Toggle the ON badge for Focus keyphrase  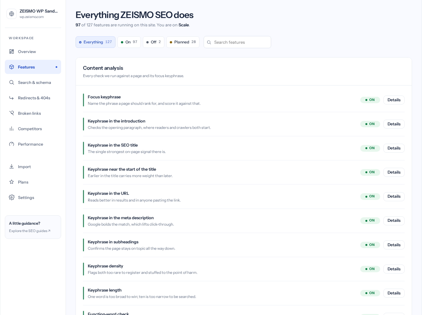coord(370,100)
